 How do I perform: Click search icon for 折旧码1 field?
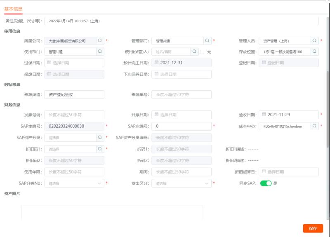click(100, 149)
